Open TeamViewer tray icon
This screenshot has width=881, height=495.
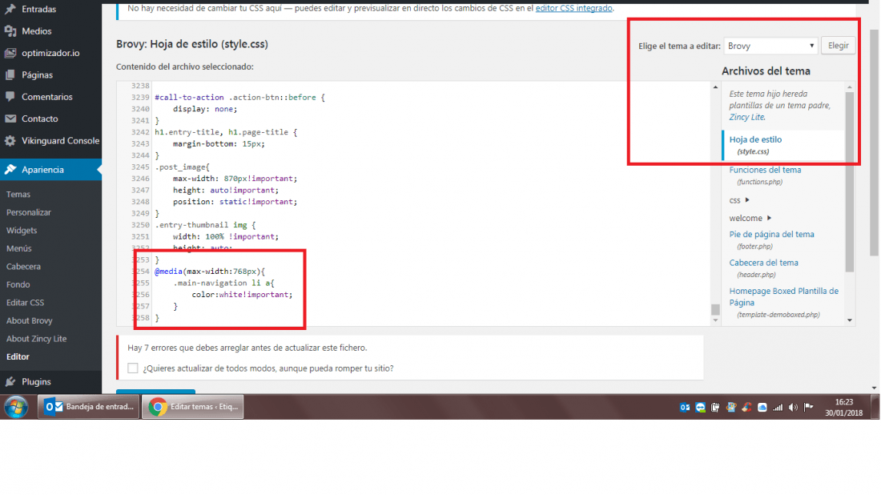[x=700, y=408]
